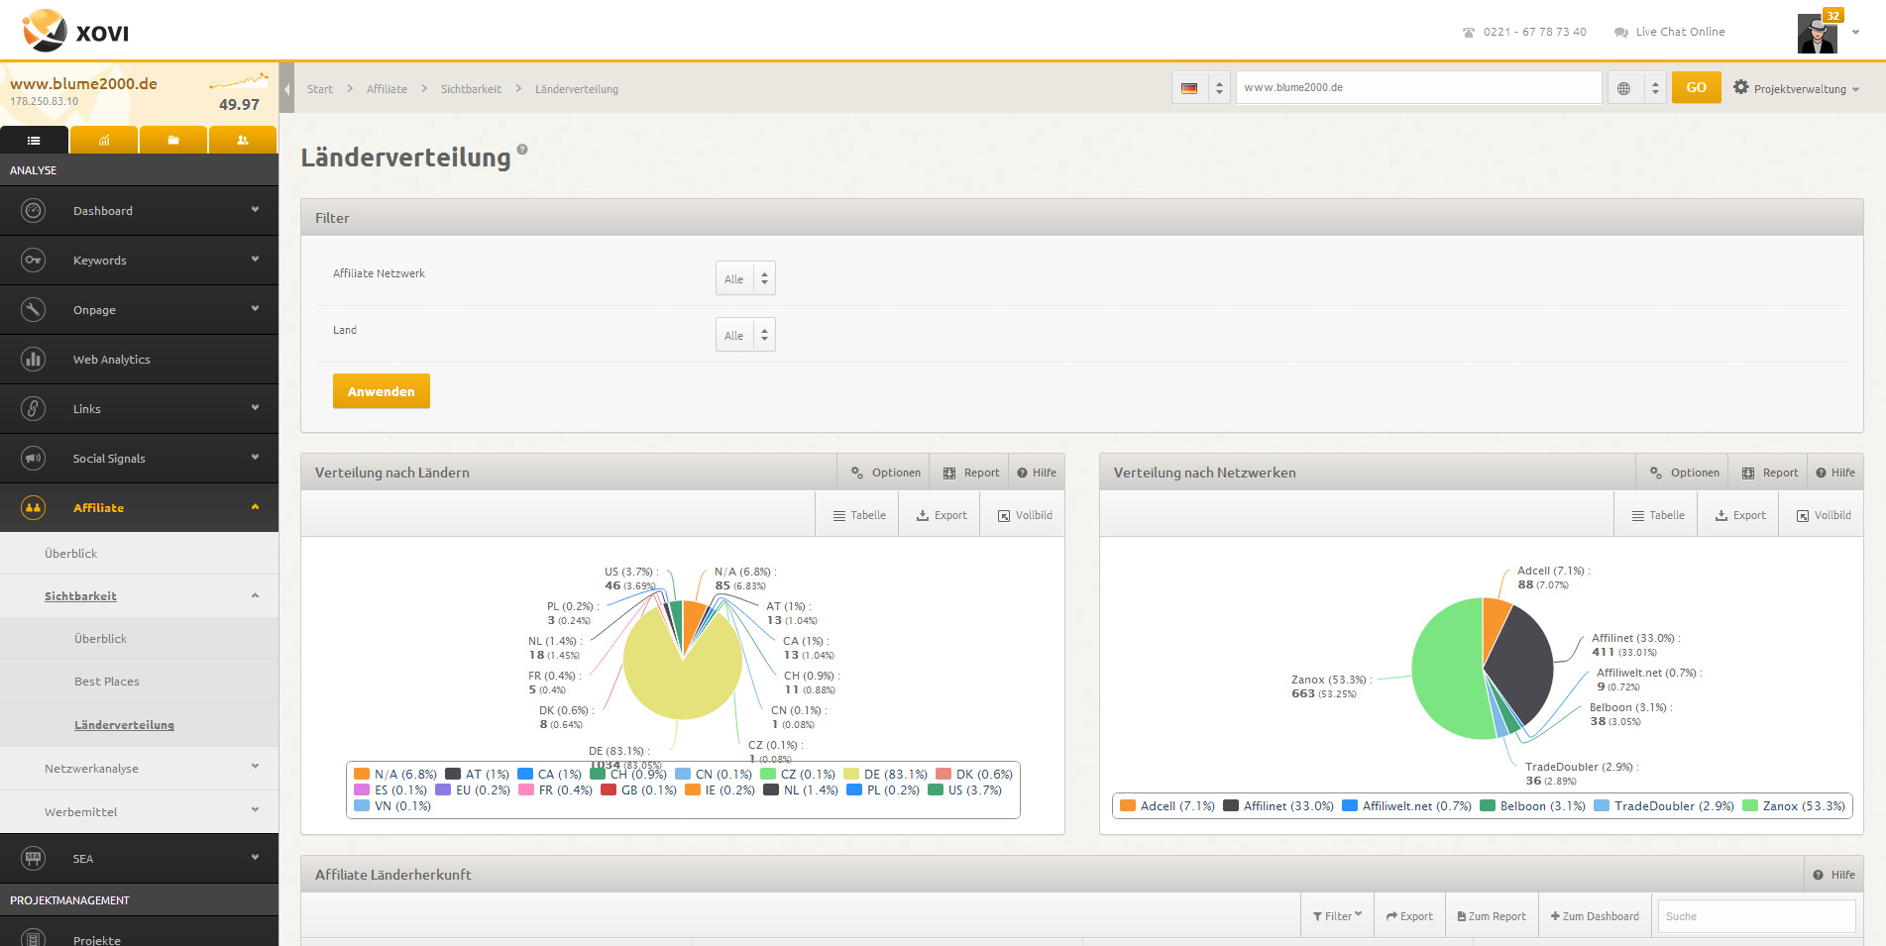Open the Projektverwaltung menu
Image resolution: width=1886 pixels, height=946 pixels.
click(x=1796, y=88)
